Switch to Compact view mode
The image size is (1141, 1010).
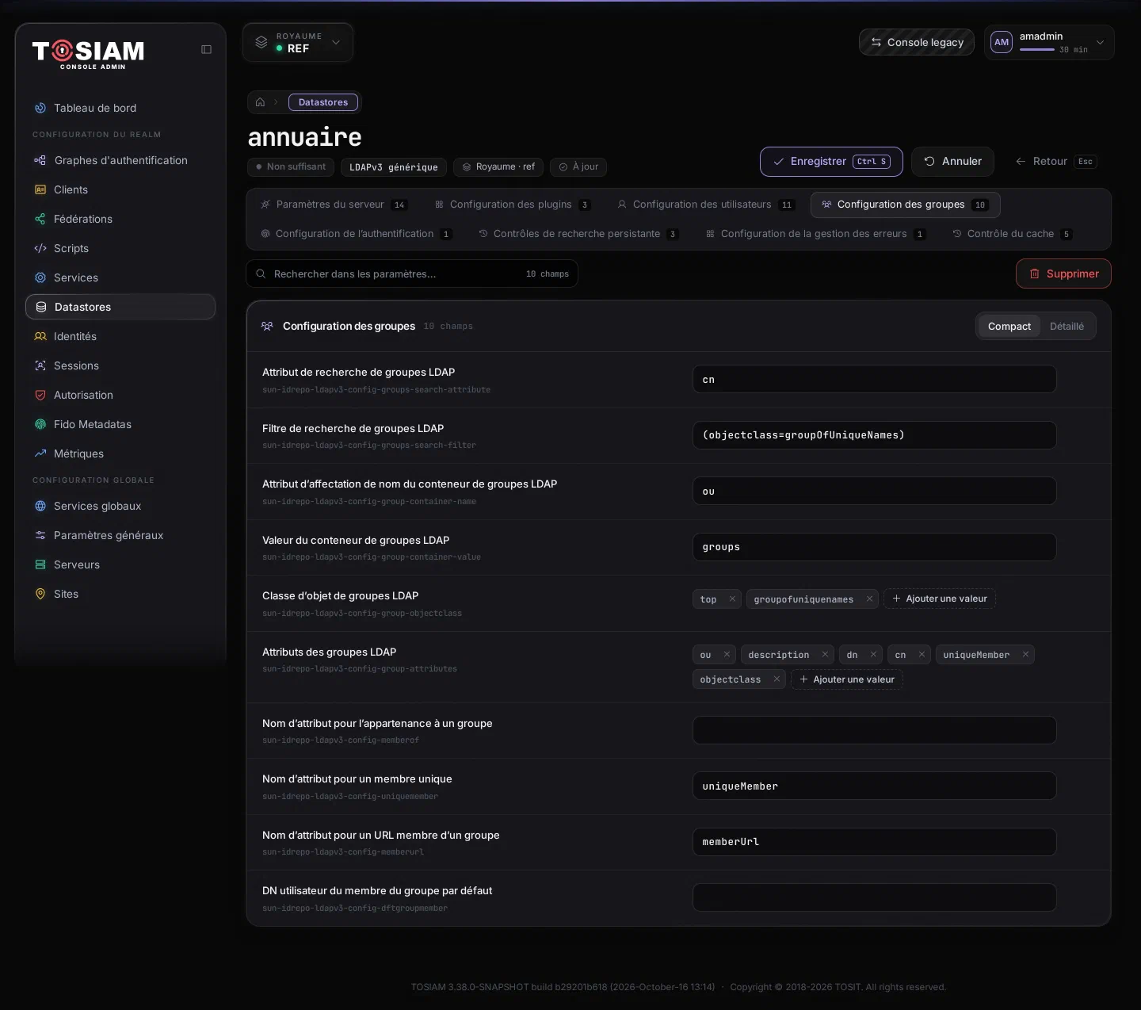click(1009, 326)
